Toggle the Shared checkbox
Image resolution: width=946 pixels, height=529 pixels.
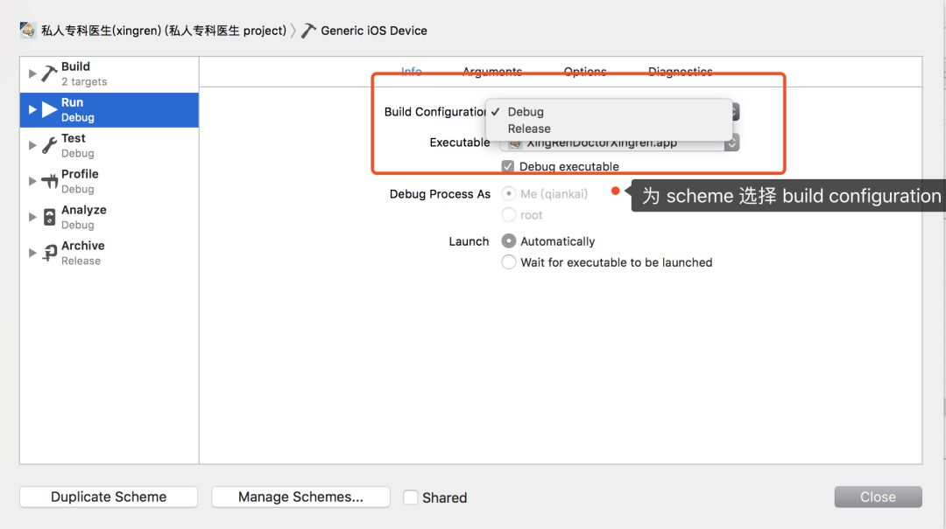click(x=410, y=497)
